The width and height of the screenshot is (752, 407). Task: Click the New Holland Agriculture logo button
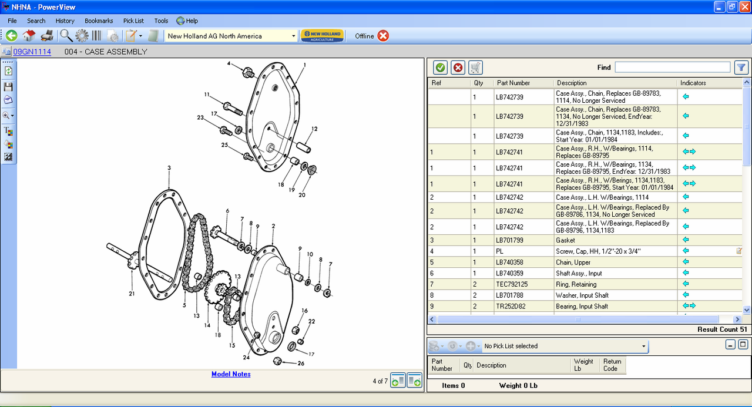[x=322, y=36]
